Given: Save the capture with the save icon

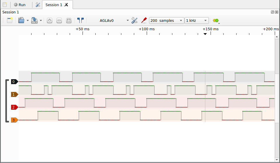Looking at the screenshot, I should (x=34, y=20).
